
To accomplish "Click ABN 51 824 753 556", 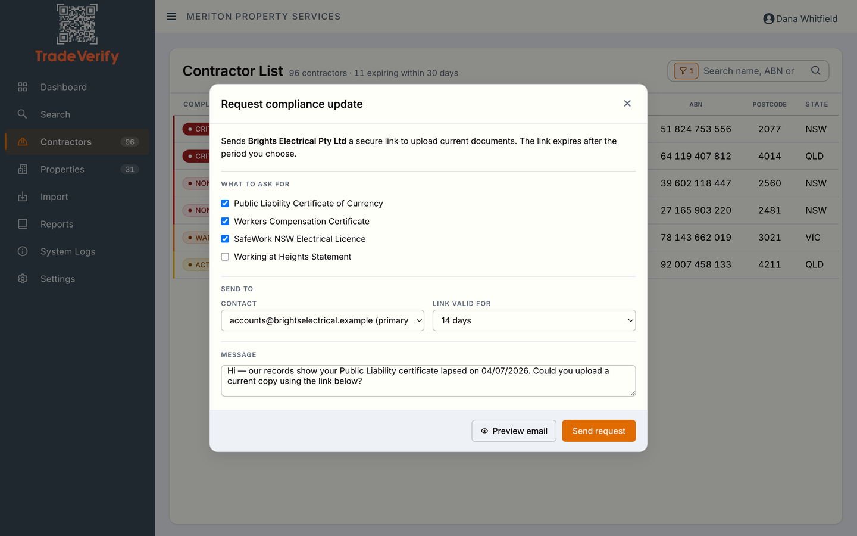I will click(x=696, y=129).
